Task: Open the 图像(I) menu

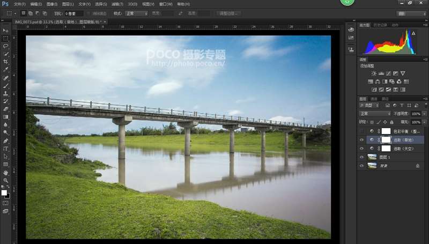Action: 53,4
